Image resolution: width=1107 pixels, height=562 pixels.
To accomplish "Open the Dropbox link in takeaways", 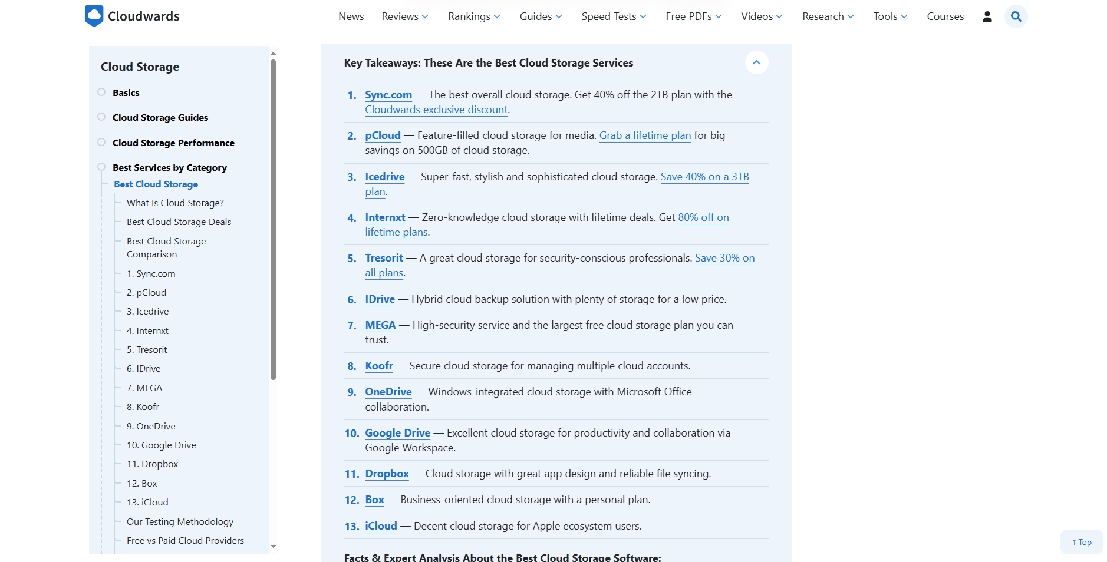I will (387, 474).
